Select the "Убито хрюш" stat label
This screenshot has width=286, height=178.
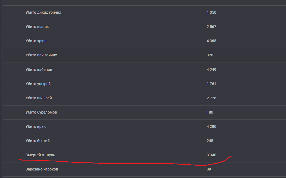pos(37,41)
